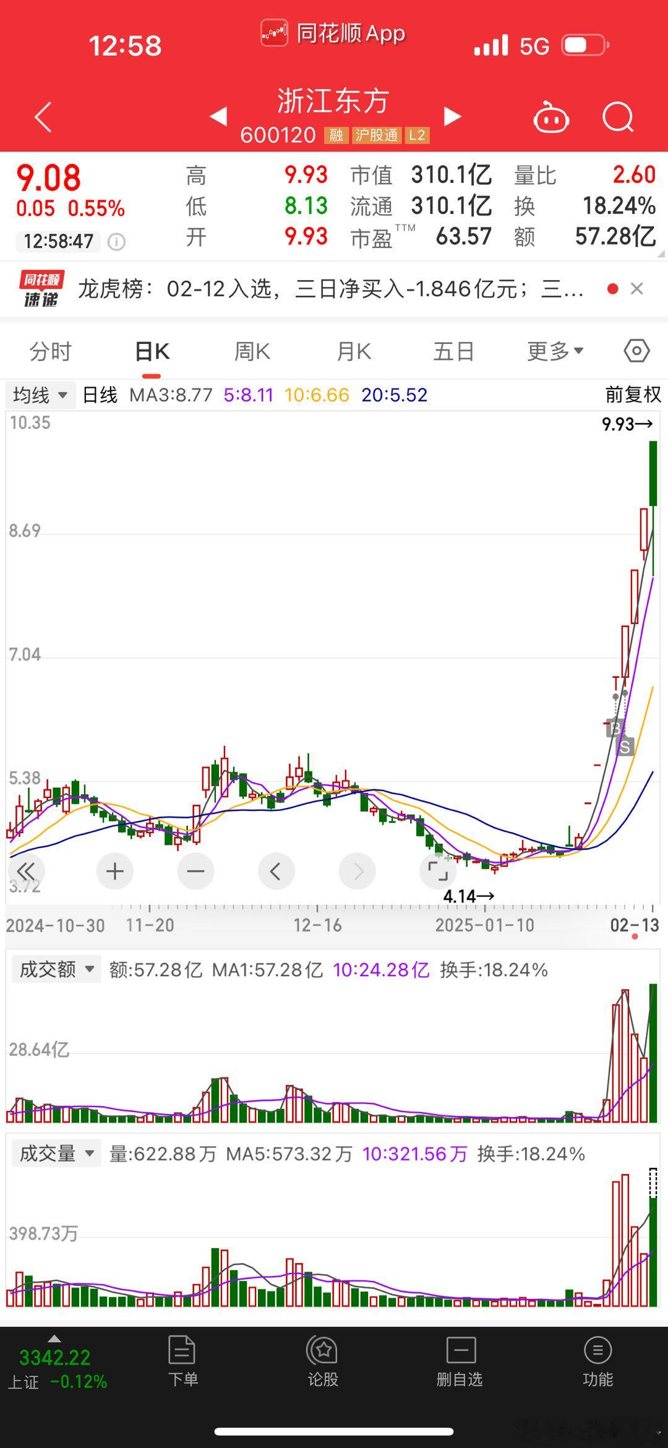668x1448 pixels.
Task: Open the 均线 indicator dropdown
Action: tap(41, 395)
